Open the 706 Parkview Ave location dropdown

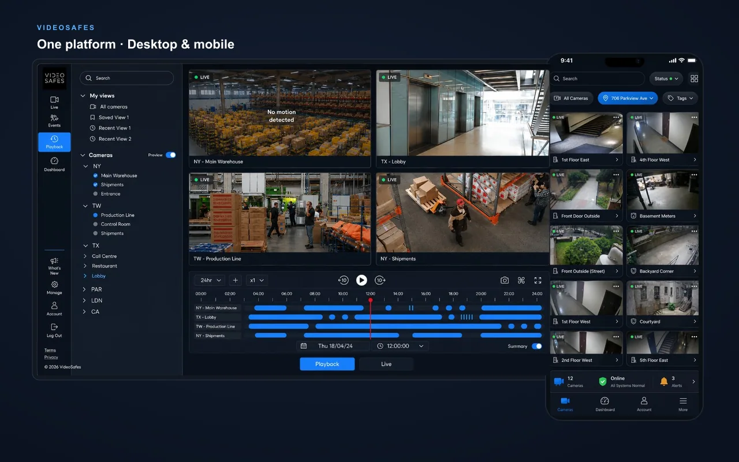point(628,98)
